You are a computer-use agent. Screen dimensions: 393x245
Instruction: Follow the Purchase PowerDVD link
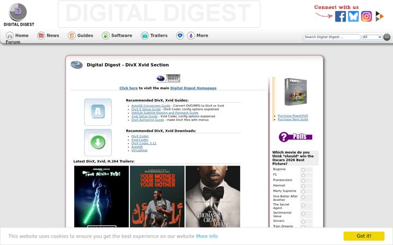(293, 116)
